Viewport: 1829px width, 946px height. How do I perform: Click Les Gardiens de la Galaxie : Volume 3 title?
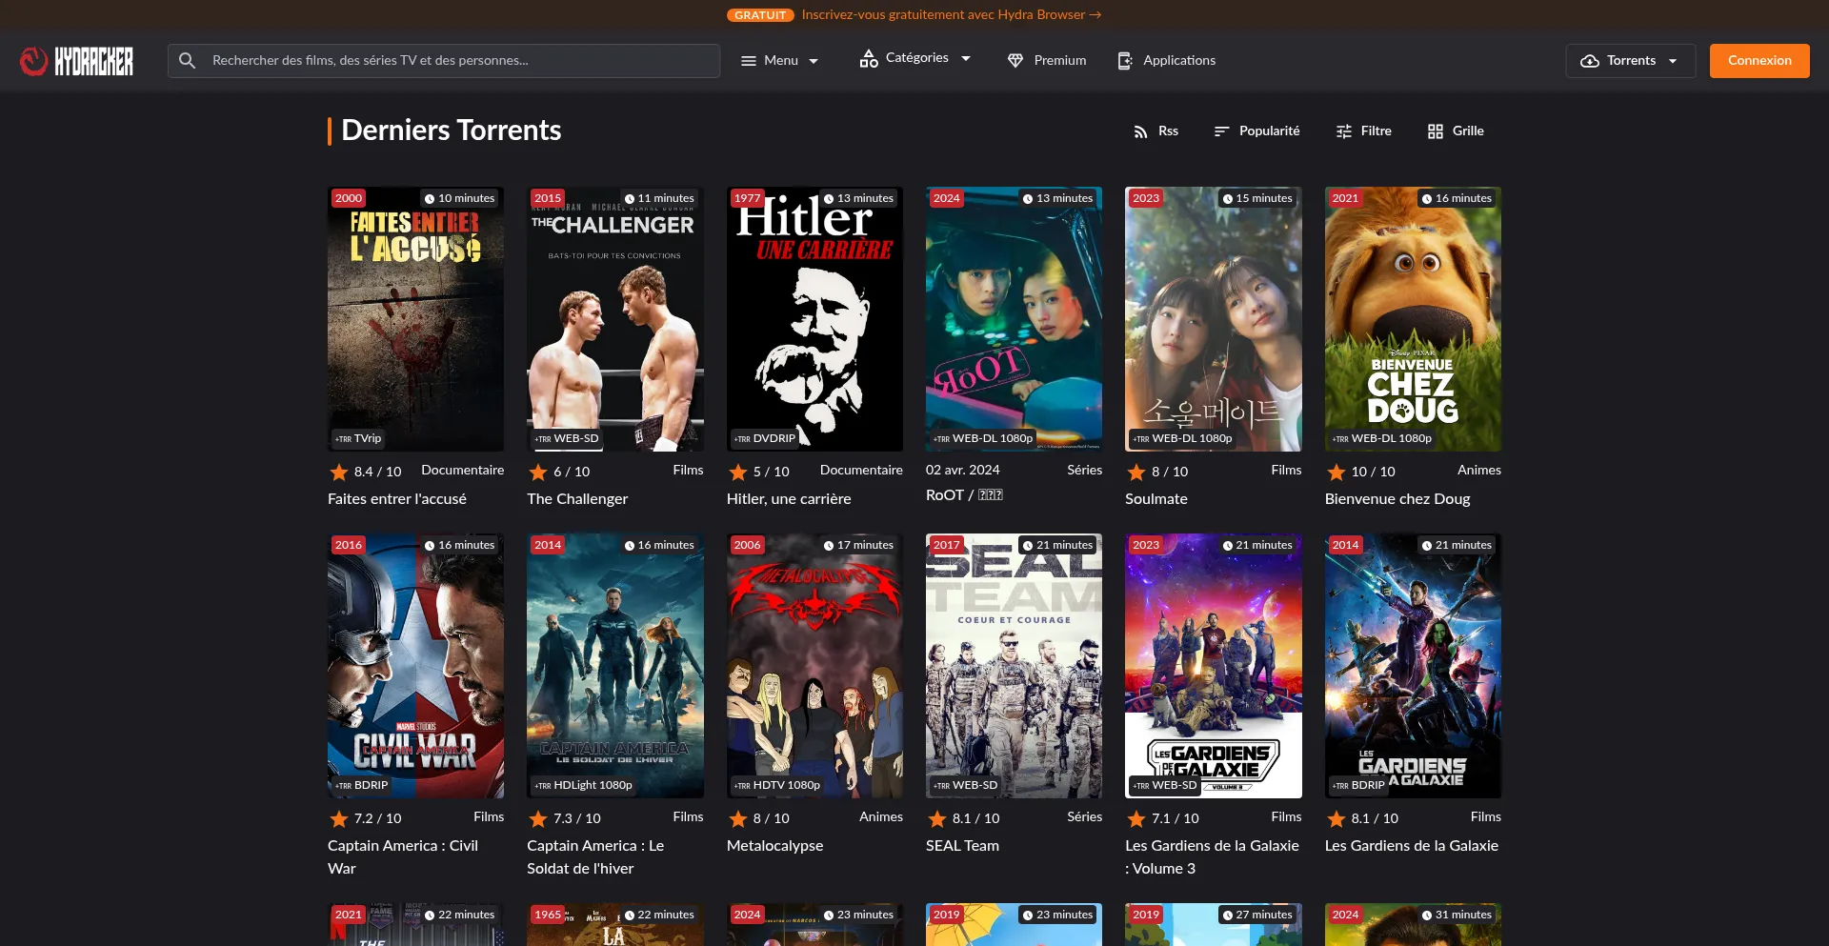pyautogui.click(x=1212, y=857)
